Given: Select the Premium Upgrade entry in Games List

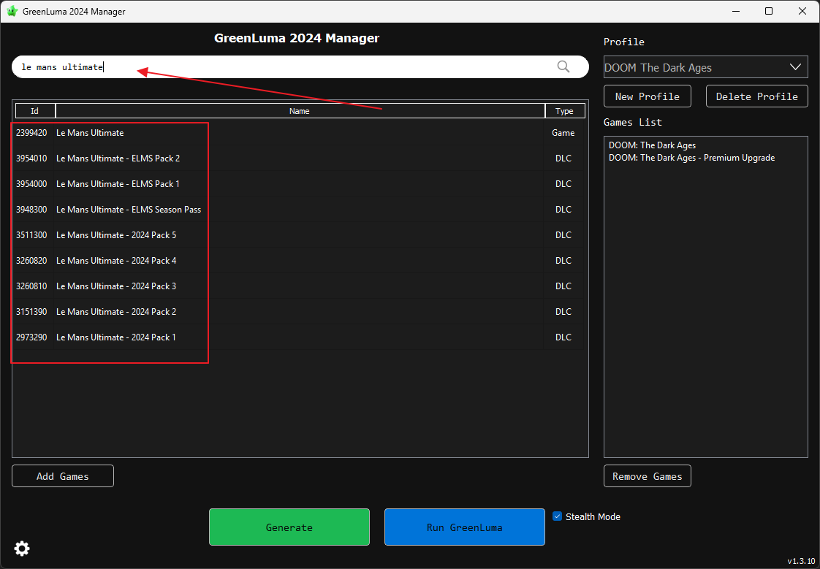Looking at the screenshot, I should (691, 158).
